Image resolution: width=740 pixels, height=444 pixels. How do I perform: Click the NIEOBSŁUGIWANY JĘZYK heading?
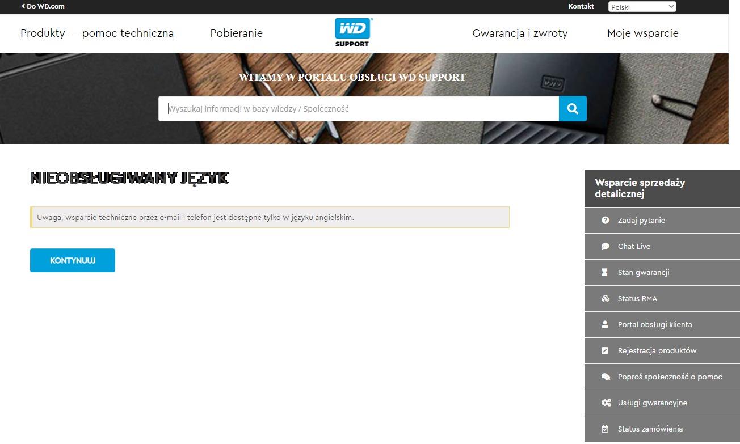[129, 178]
